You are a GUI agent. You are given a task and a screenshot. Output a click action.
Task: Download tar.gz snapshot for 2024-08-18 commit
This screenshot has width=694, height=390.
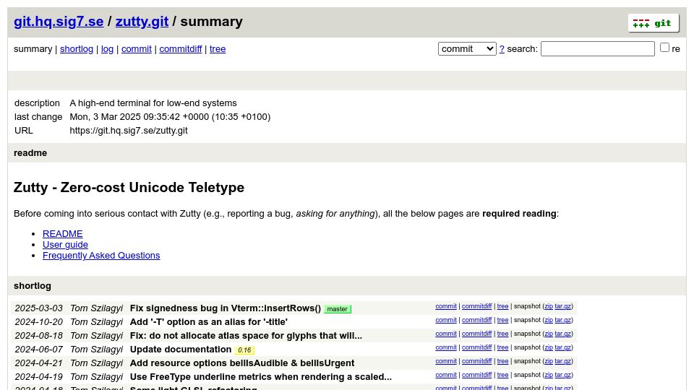click(562, 334)
